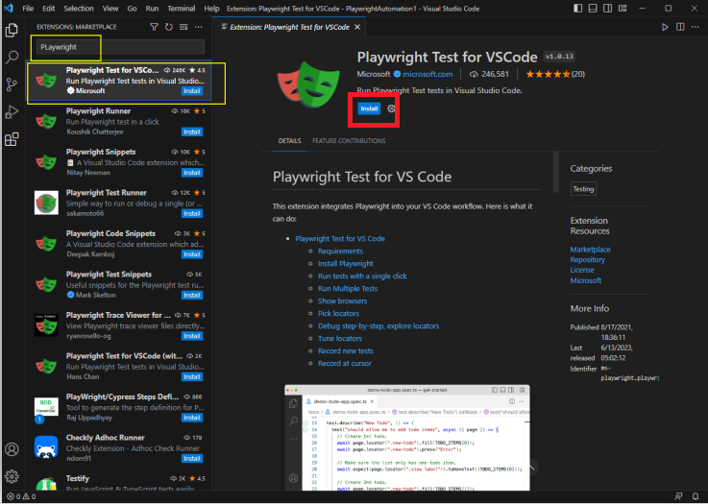Click the Testing category tag
Image resolution: width=708 pixels, height=504 pixels.
pos(583,188)
